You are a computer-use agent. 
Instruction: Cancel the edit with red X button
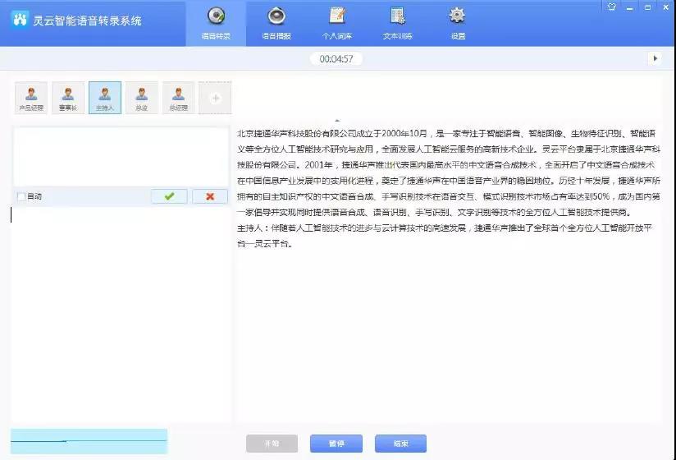point(210,196)
